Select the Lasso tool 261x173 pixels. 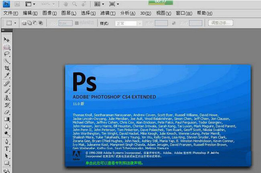[x=7, y=54]
